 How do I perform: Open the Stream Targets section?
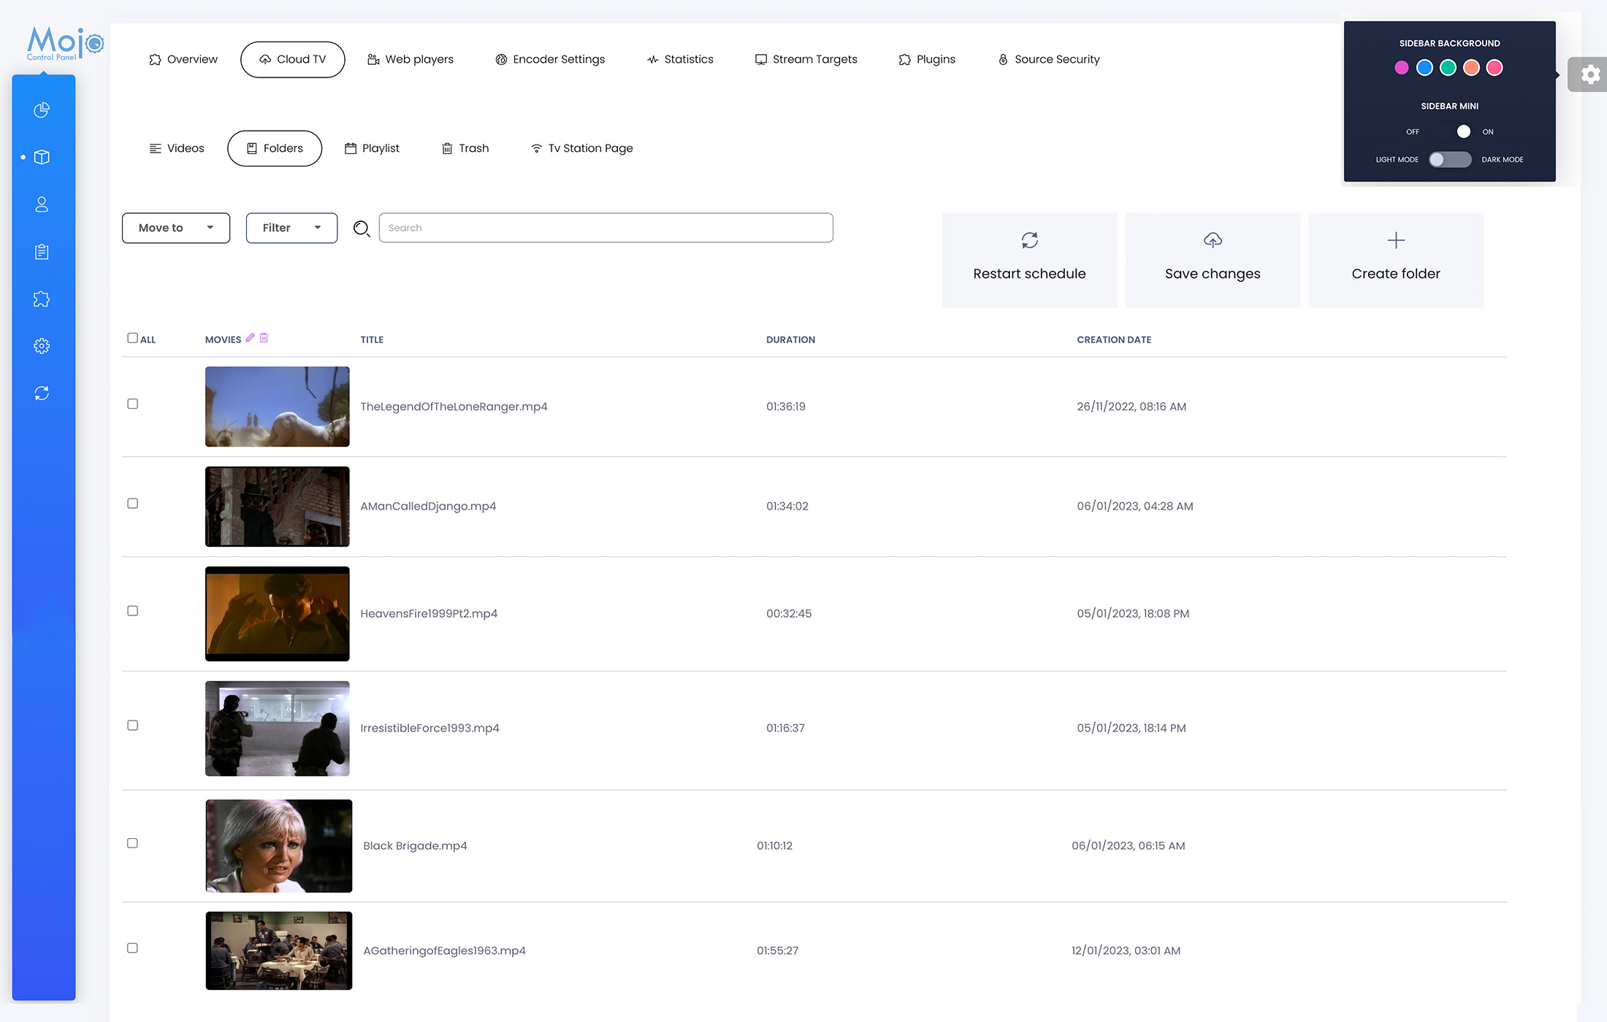[x=806, y=59]
